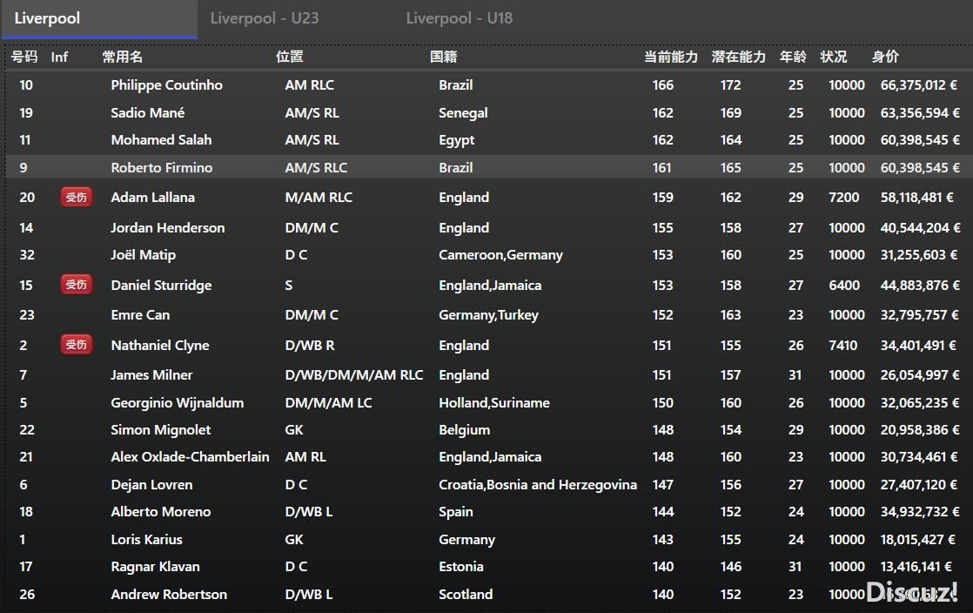Select Loris Karius
973x613 pixels.
tap(146, 540)
